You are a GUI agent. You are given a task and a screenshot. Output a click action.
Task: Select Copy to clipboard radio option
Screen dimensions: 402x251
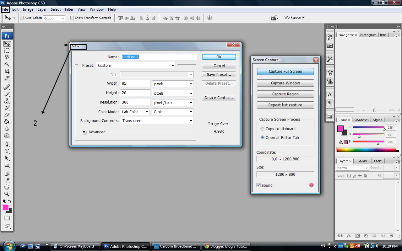(x=263, y=129)
